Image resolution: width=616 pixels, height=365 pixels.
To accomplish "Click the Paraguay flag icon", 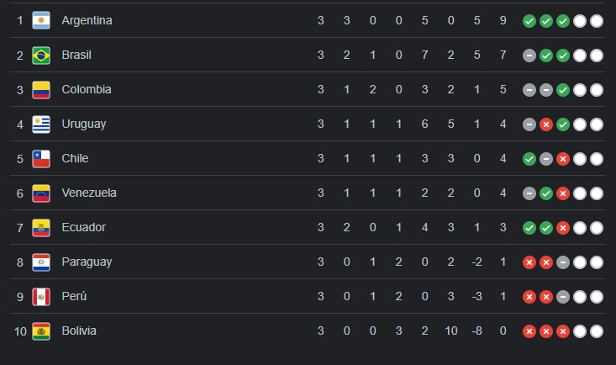I will pyautogui.click(x=41, y=262).
